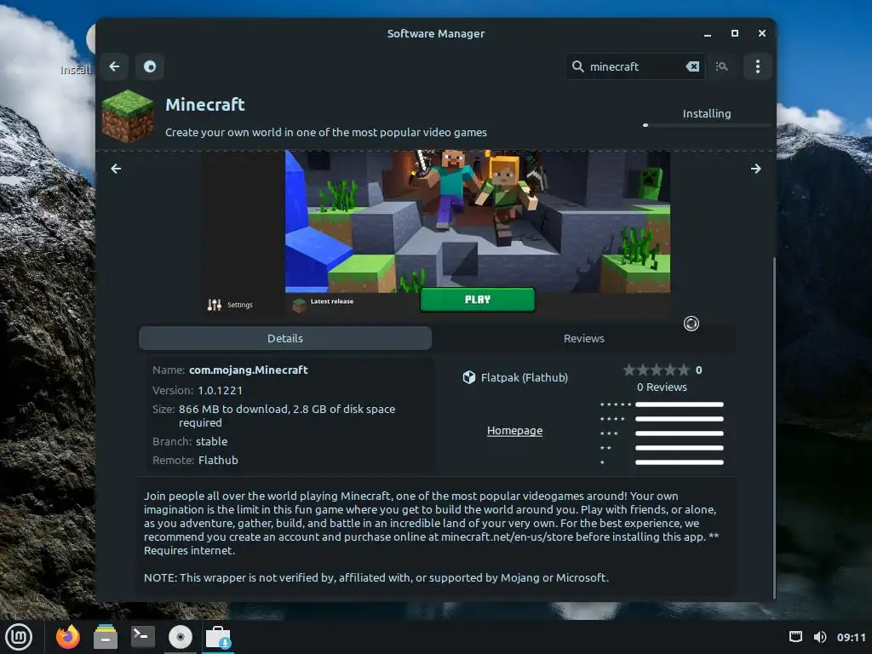Click the com.mojang.Minecraft package name
Screen dimensions: 872x654
[249, 370]
